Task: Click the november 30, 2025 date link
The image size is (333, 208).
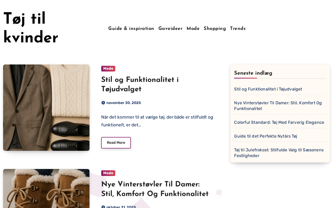Action: pos(124,103)
